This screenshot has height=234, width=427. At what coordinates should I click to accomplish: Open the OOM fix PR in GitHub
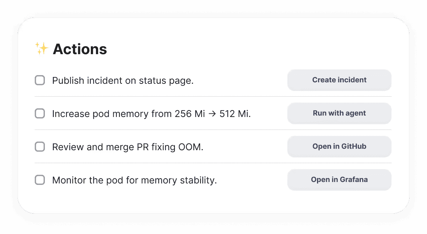click(x=339, y=146)
